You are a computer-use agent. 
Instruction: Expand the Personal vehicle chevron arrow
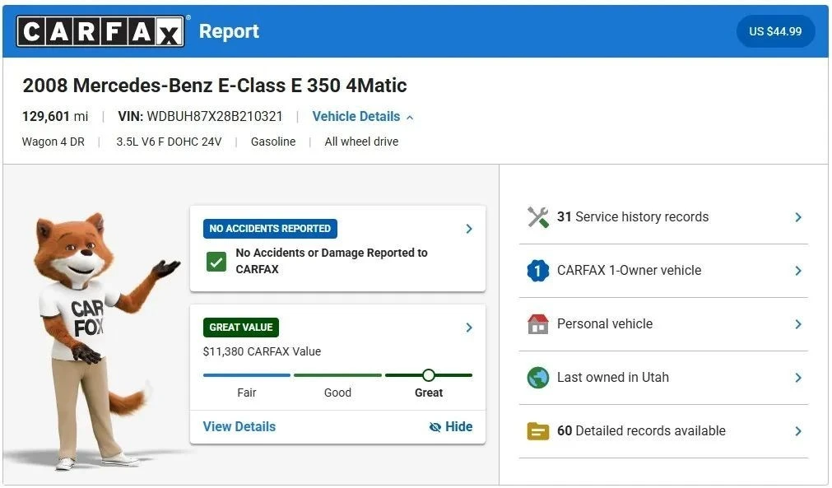798,324
